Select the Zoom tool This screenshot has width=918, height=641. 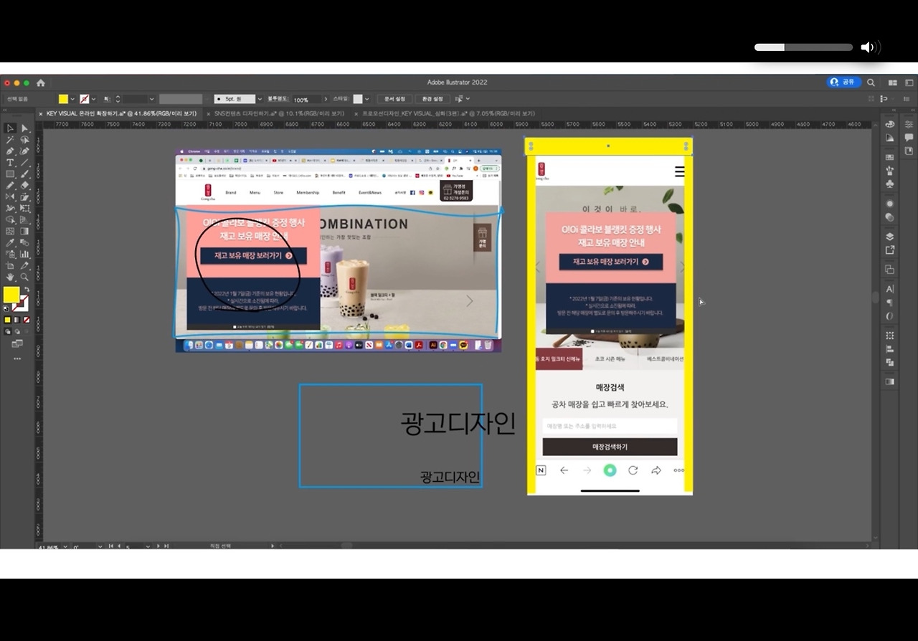coord(24,277)
